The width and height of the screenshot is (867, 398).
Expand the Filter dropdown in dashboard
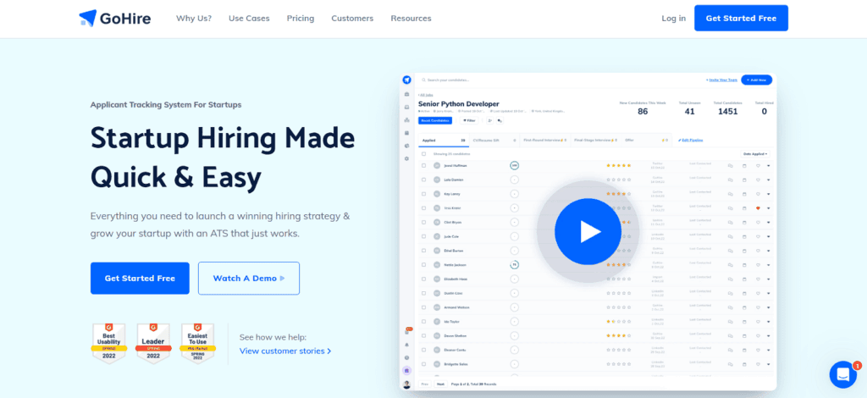(x=468, y=121)
